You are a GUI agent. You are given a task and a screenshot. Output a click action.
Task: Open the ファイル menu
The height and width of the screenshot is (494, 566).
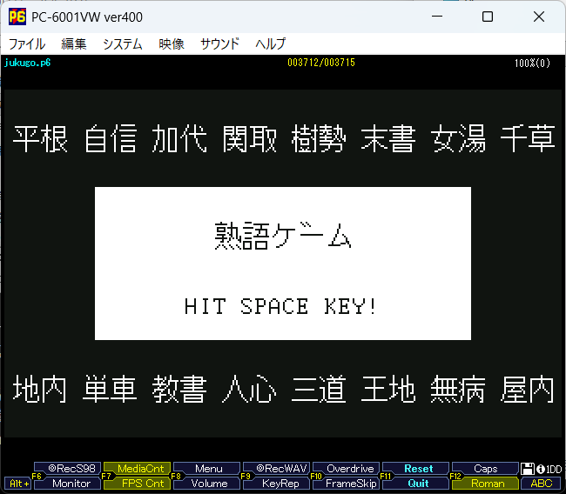[27, 43]
